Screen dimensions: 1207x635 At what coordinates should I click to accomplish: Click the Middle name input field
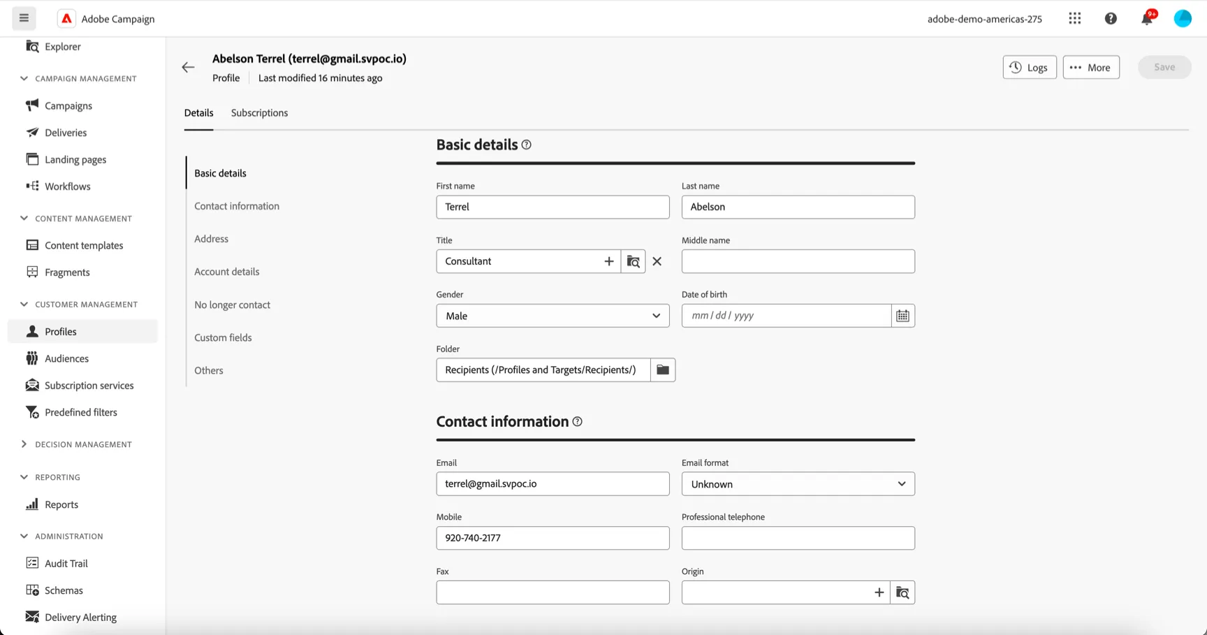click(x=798, y=261)
